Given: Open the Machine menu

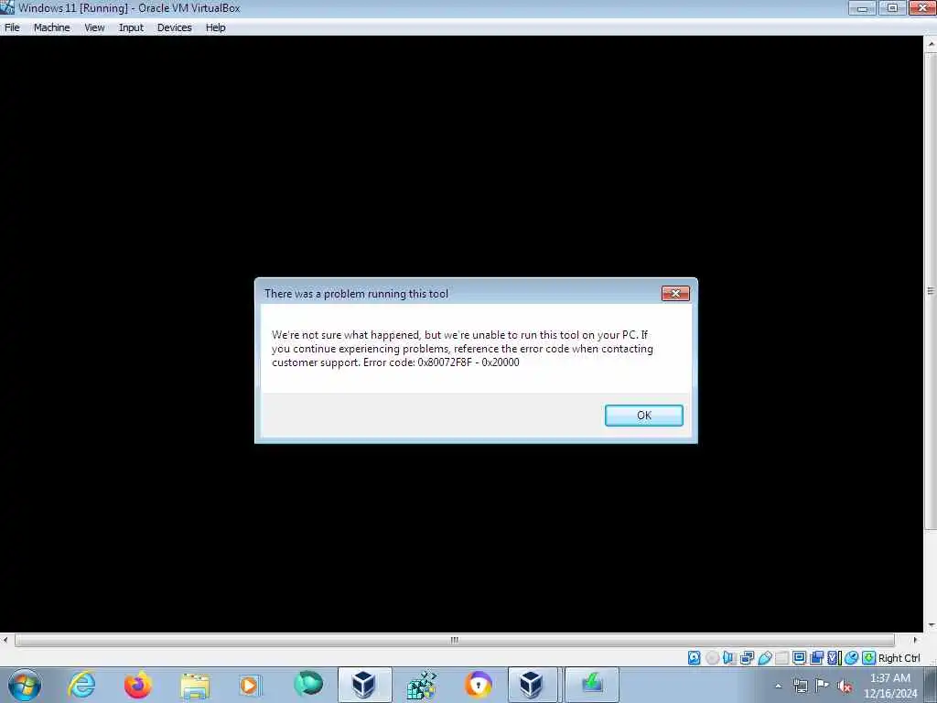Looking at the screenshot, I should point(51,27).
